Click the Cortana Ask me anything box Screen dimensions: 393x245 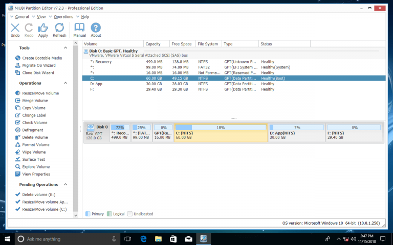pos(67,239)
